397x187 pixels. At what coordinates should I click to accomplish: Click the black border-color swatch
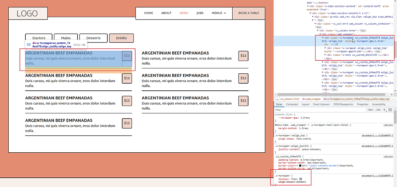tap(300, 166)
